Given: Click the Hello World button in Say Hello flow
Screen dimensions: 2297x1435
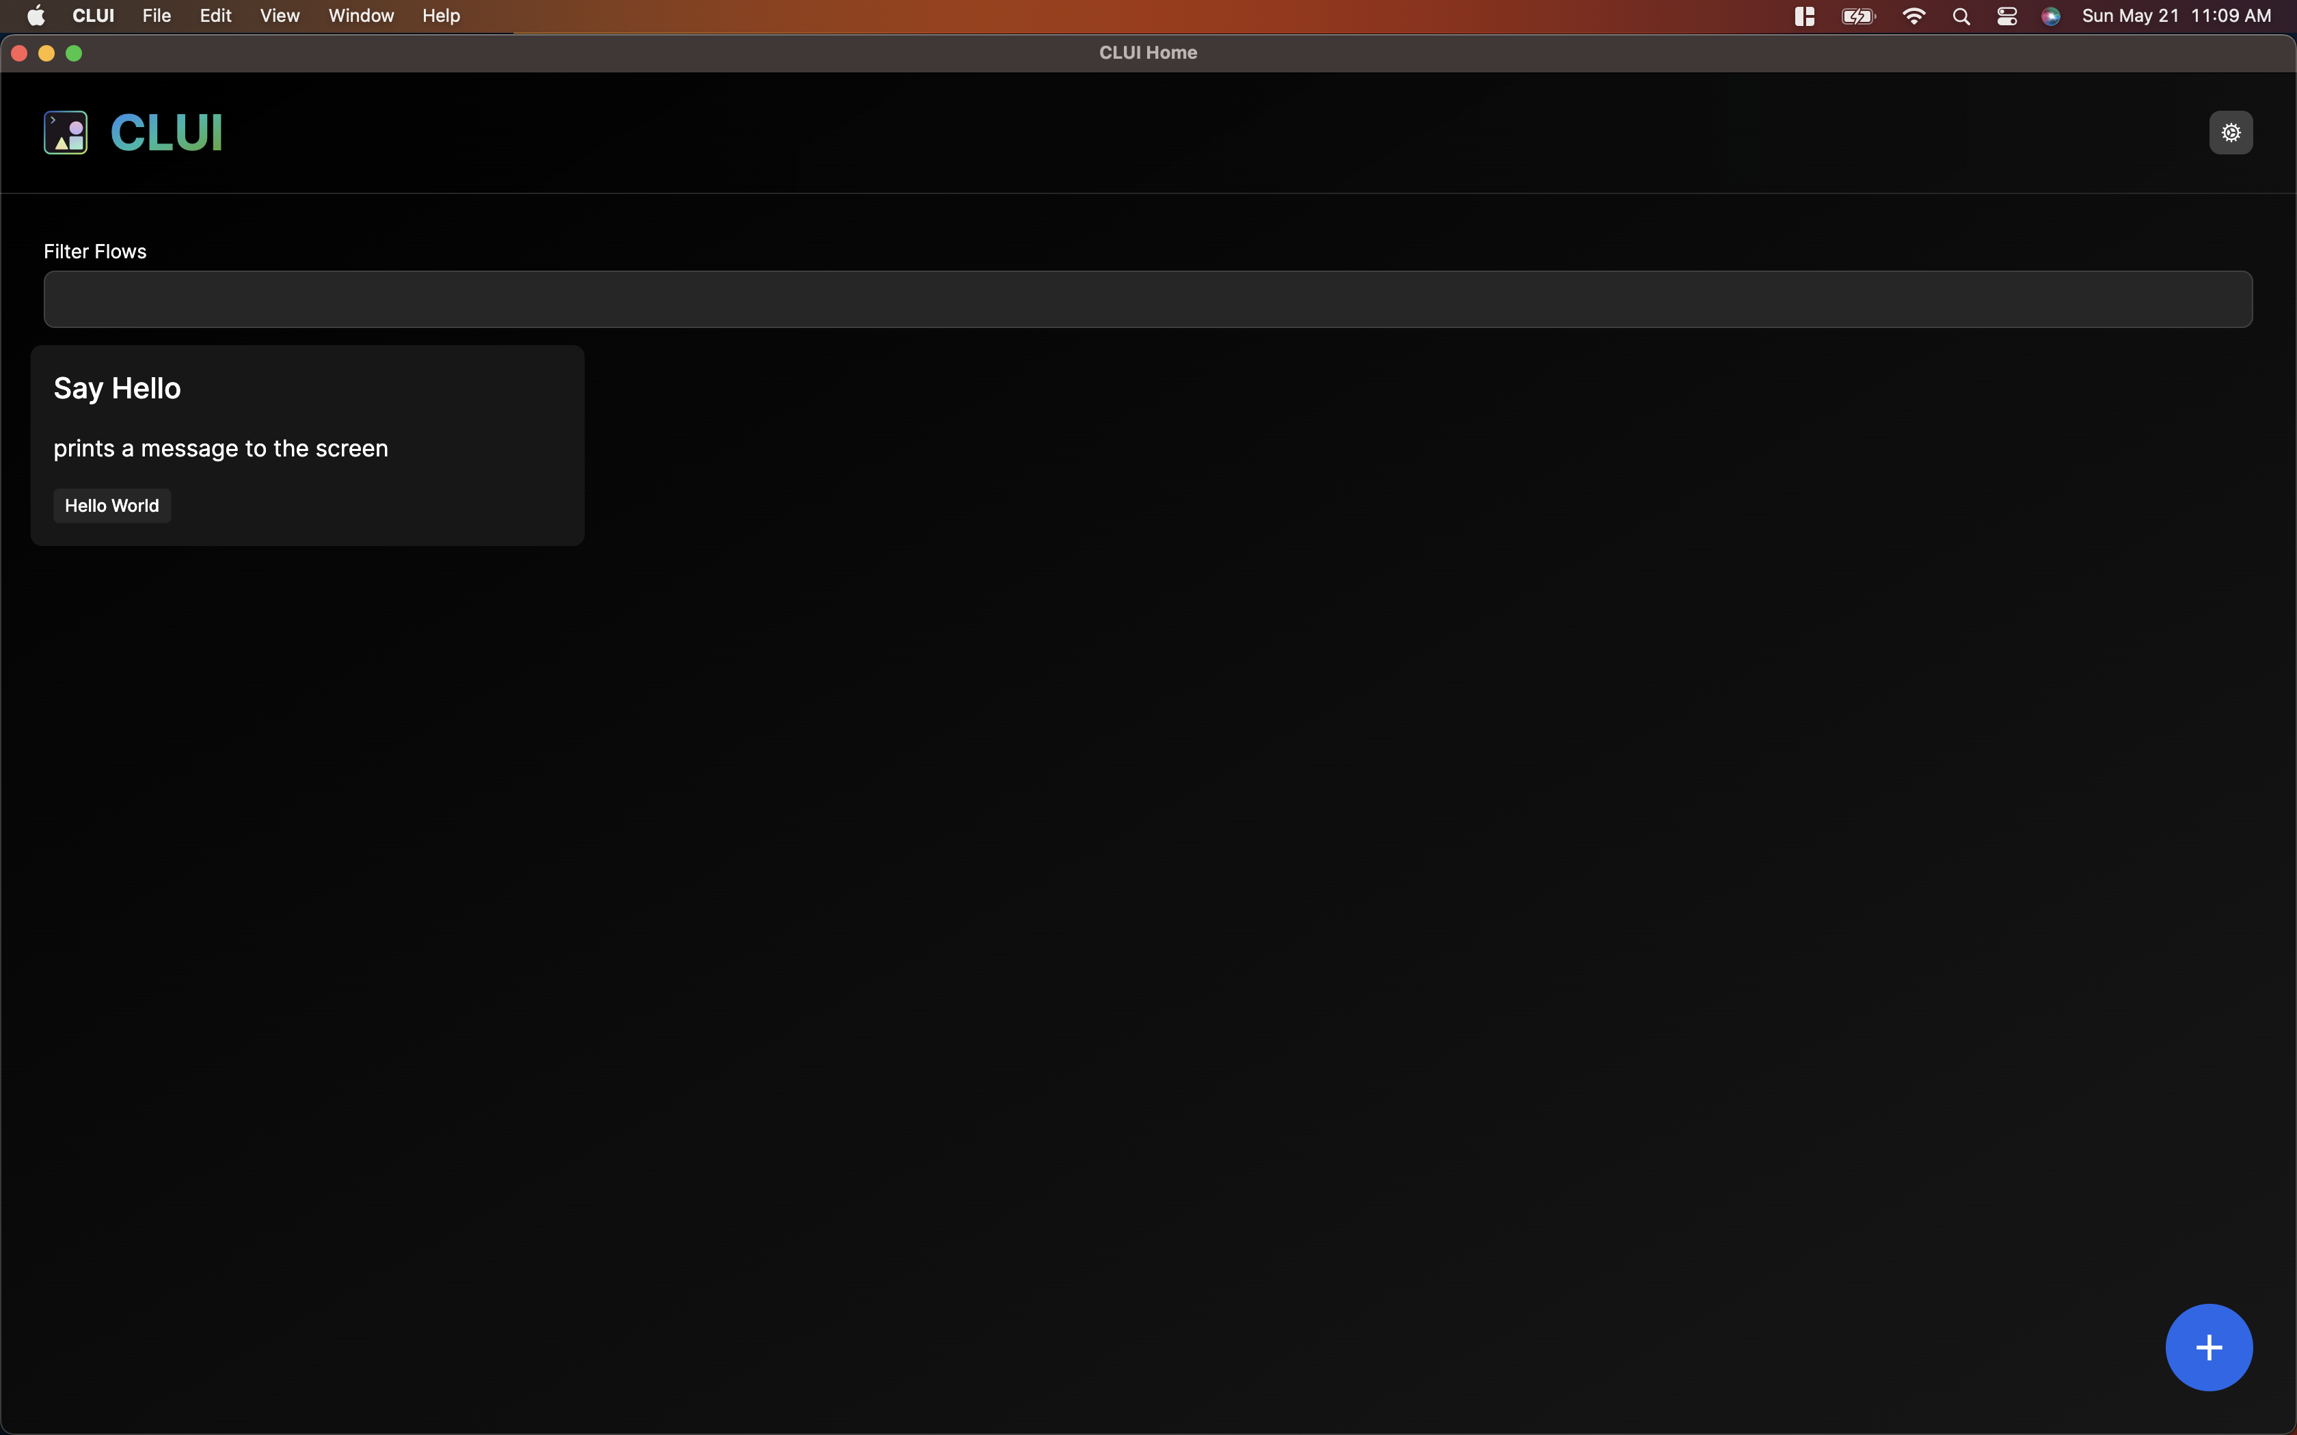Looking at the screenshot, I should [111, 504].
